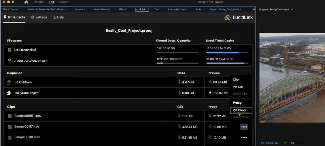Viewport: 325px width, 146px height.
Task: Select the Europe00118.mov file name
Action: click(27, 137)
